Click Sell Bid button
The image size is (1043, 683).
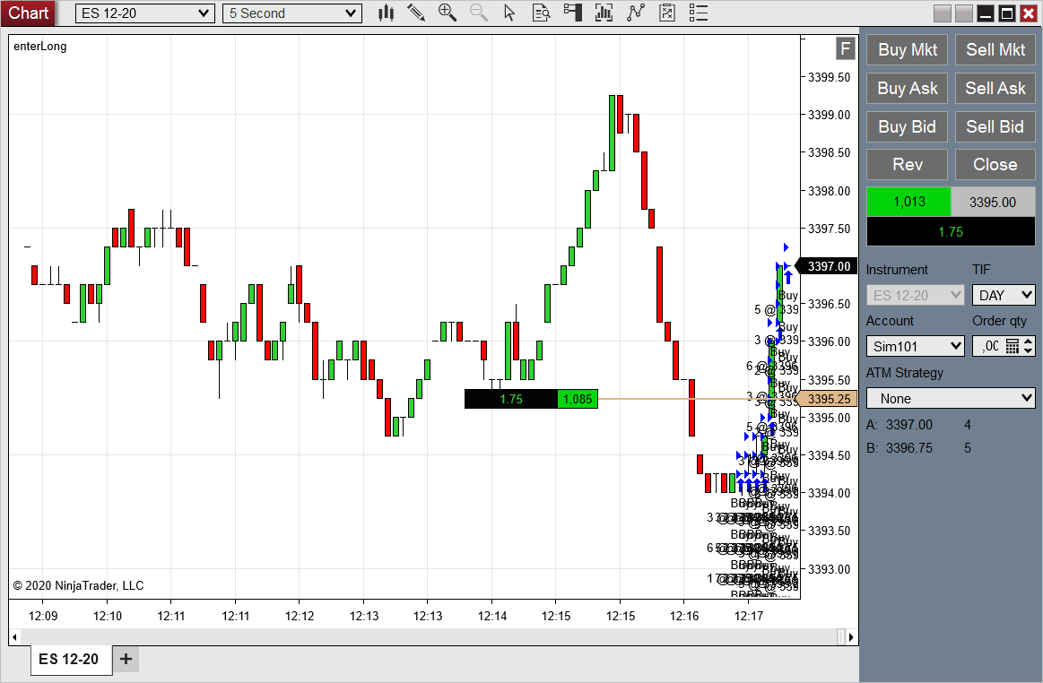[x=995, y=127]
